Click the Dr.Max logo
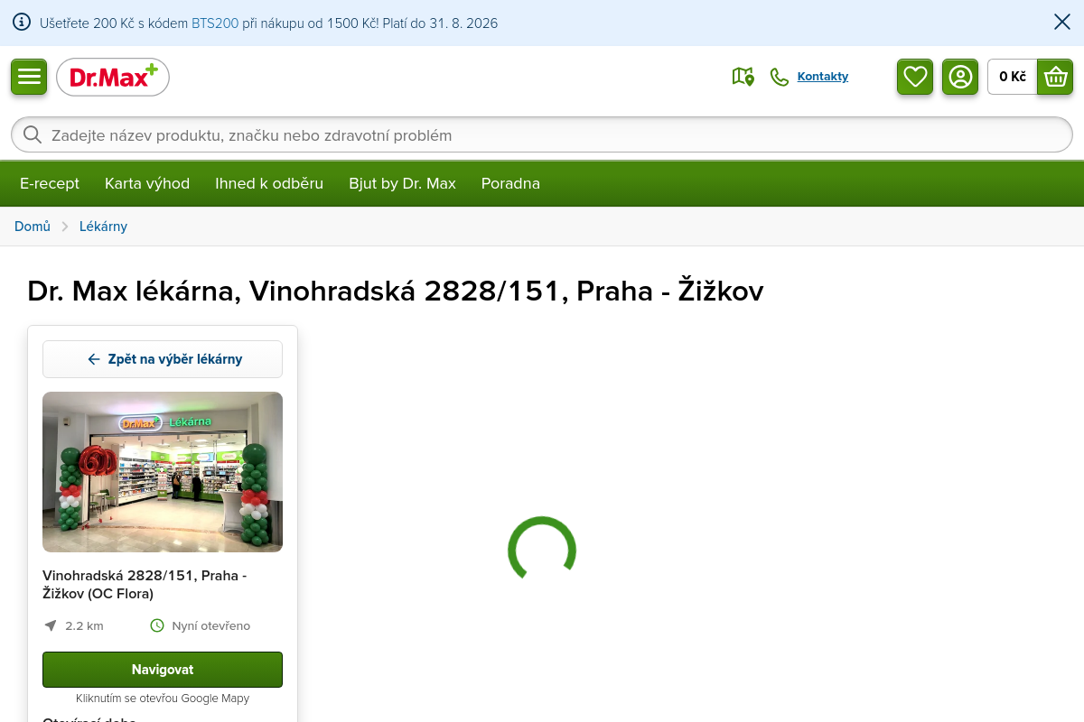The image size is (1084, 722). point(113,78)
